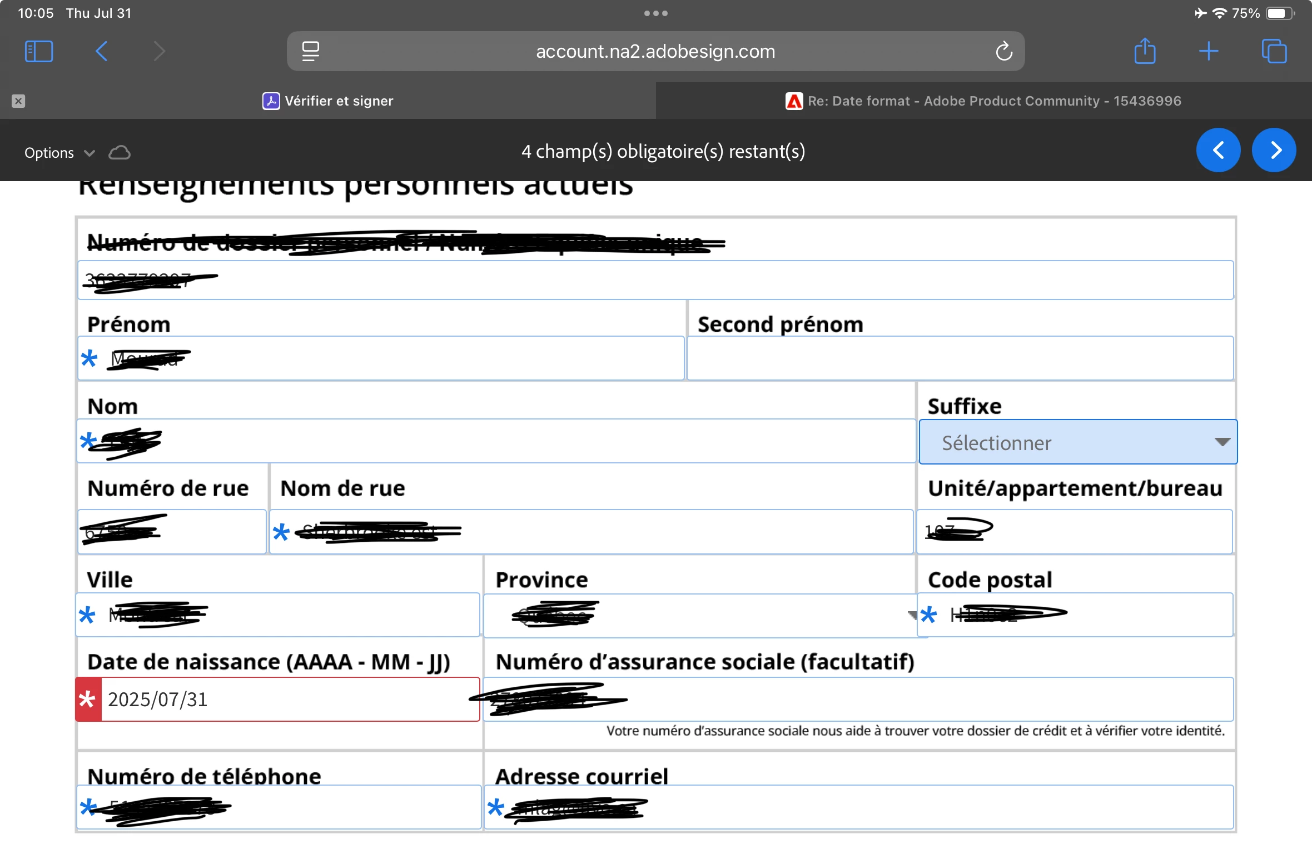Tap the page reload icon

tap(1003, 52)
